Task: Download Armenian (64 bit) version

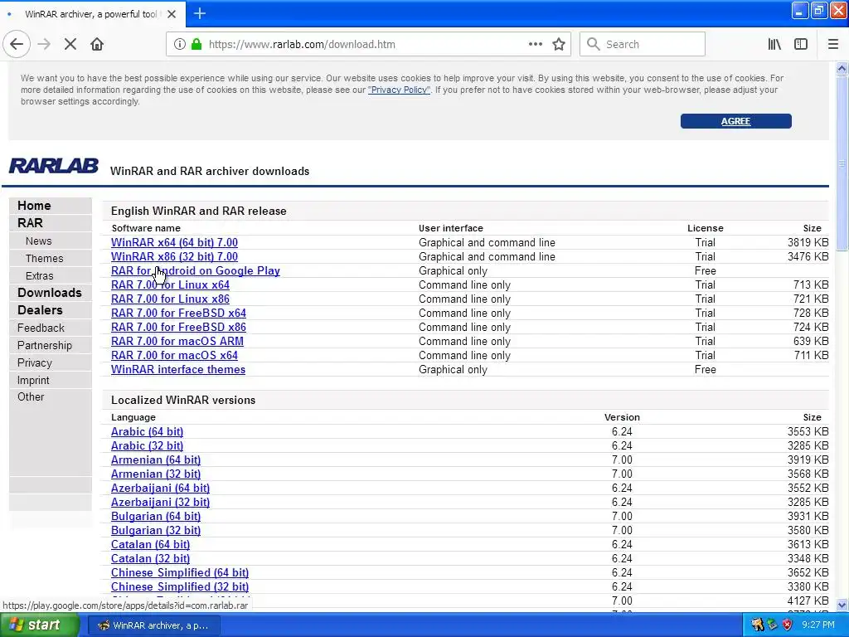Action: coord(156,460)
